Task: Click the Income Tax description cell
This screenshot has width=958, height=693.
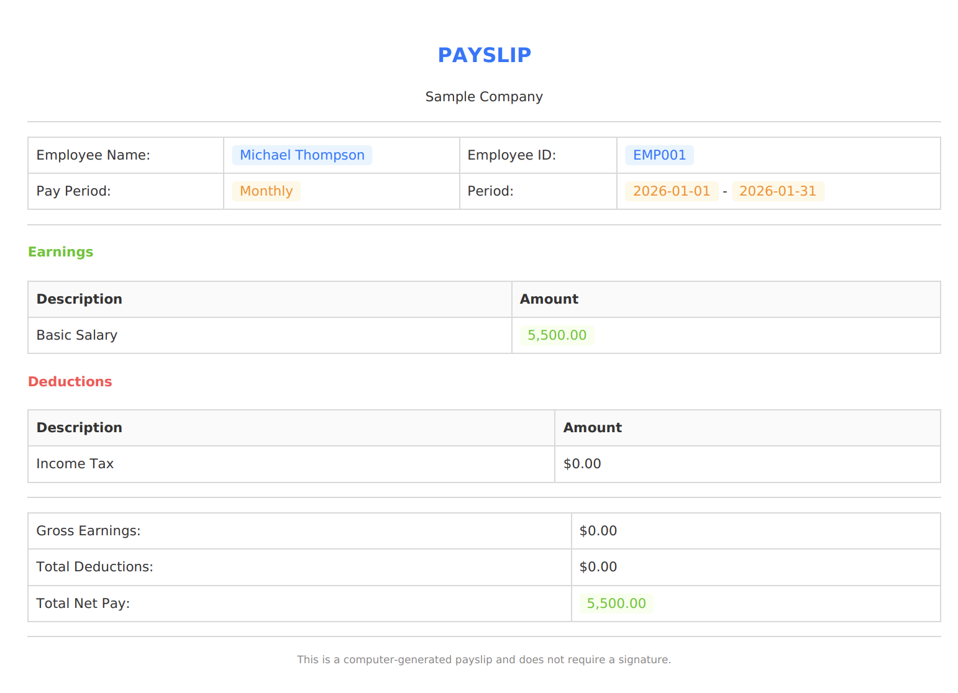Action: (x=75, y=464)
